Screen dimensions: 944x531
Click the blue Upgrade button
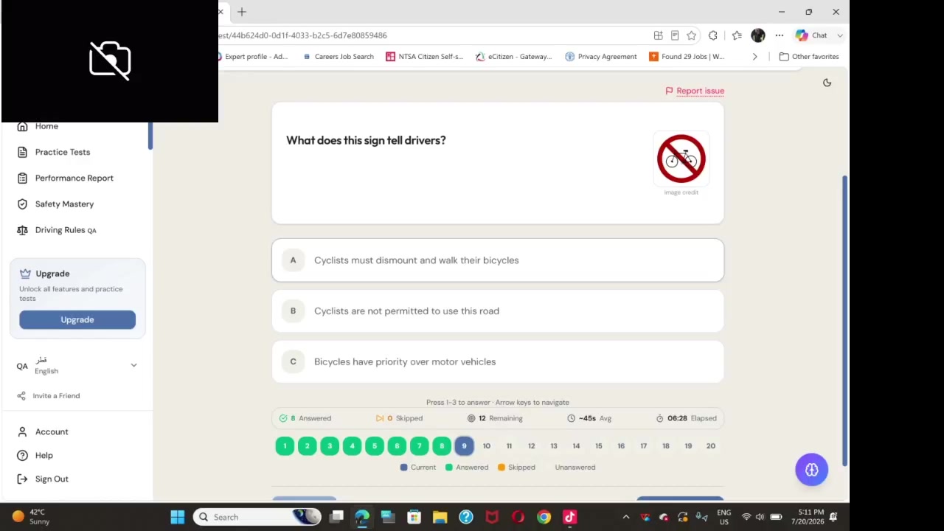point(77,319)
